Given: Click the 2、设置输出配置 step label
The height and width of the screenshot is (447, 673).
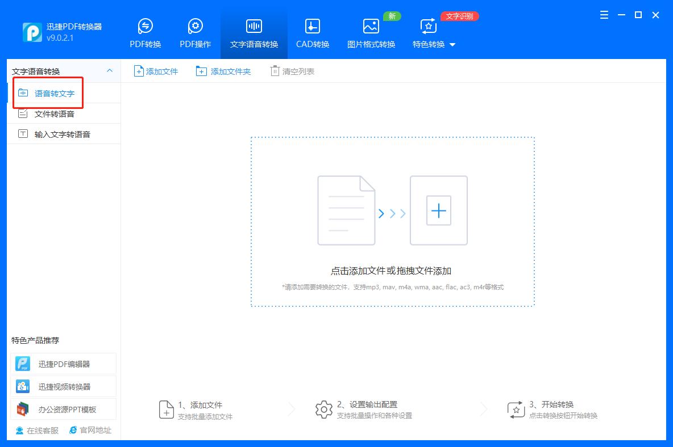Looking at the screenshot, I should pos(367,404).
